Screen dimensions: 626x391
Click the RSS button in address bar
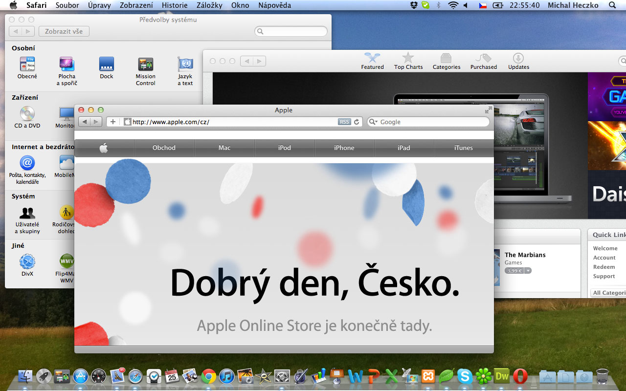tap(344, 122)
